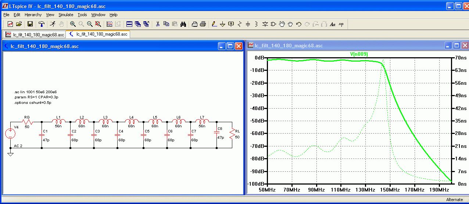Open the Tools menu
The width and height of the screenshot is (469, 204).
click(x=82, y=15)
